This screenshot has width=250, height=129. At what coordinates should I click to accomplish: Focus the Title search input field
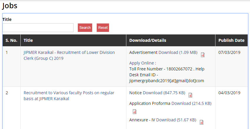point(38,28)
